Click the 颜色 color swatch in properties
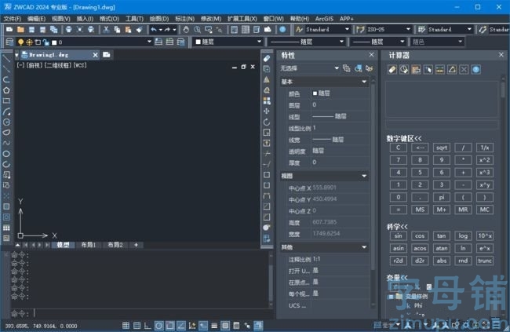The image size is (510, 332). click(x=315, y=93)
